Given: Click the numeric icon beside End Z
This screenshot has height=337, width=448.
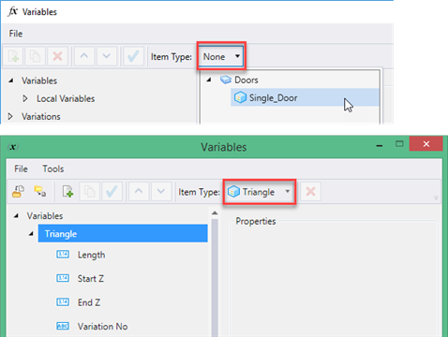Looking at the screenshot, I should [x=63, y=301].
